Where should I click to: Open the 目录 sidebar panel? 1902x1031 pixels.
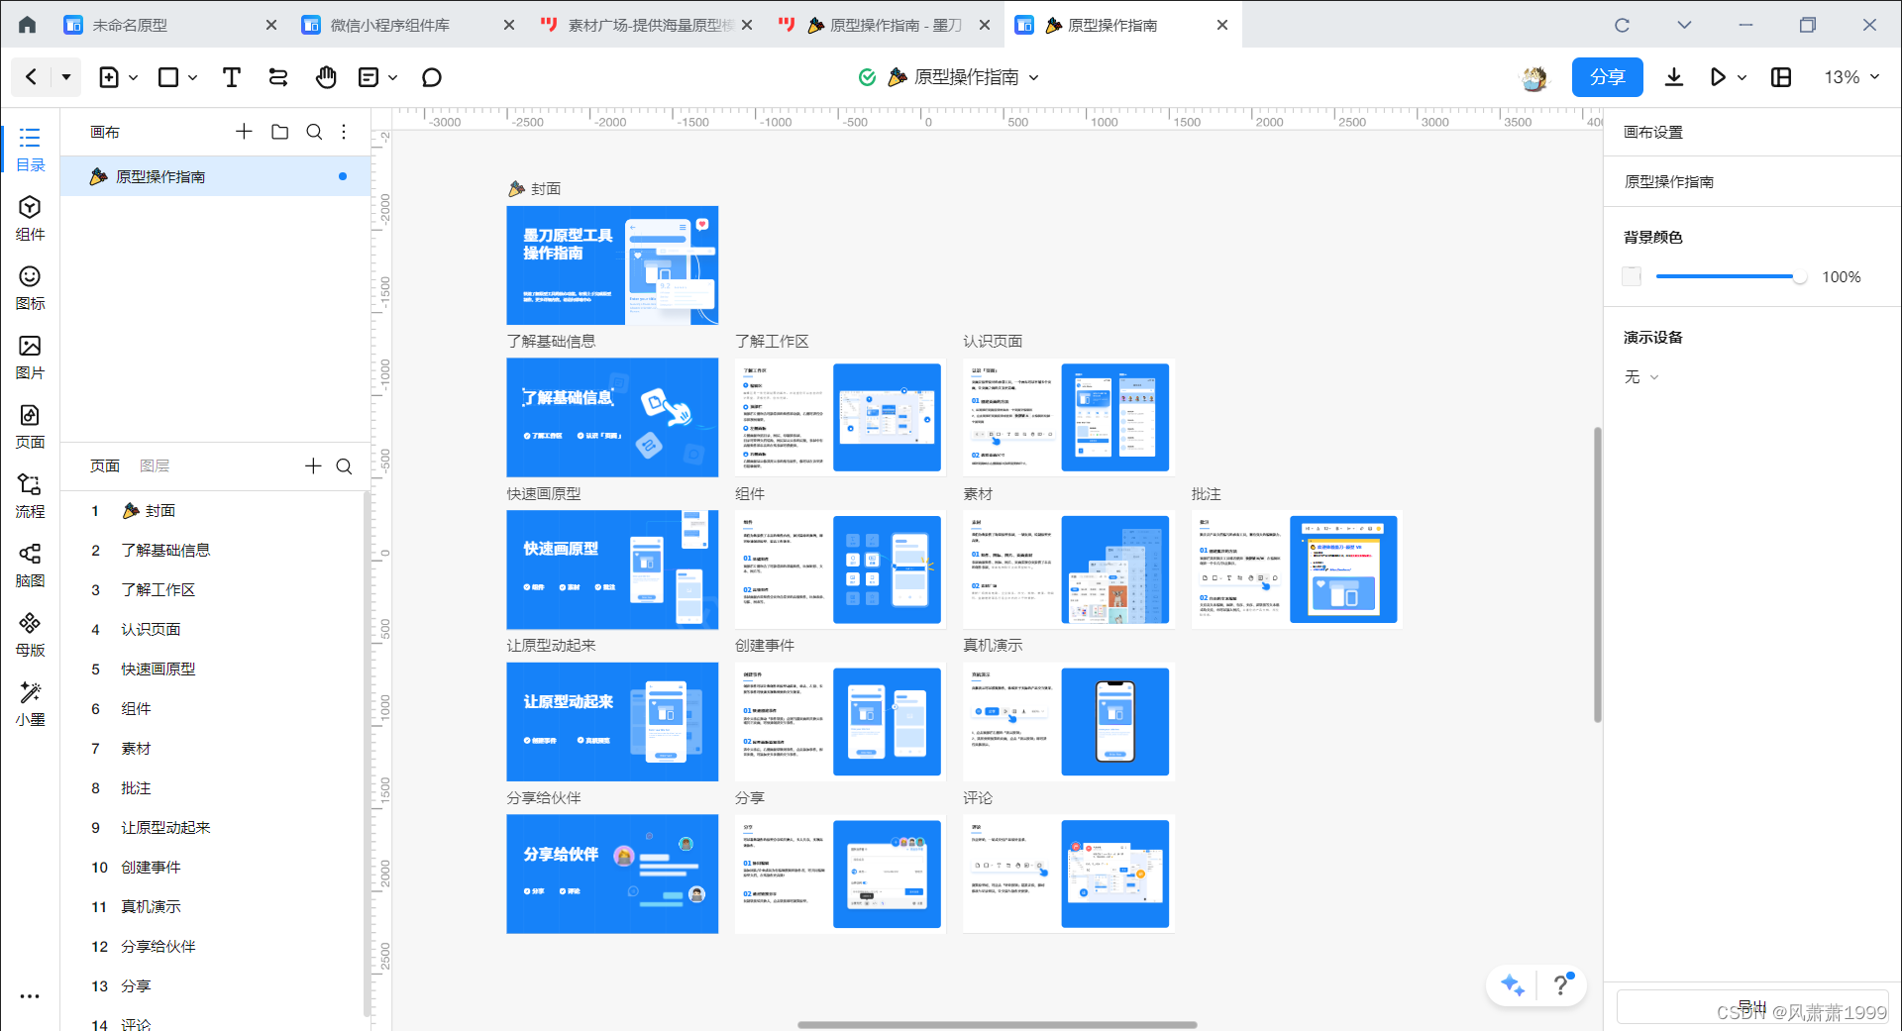[x=31, y=150]
